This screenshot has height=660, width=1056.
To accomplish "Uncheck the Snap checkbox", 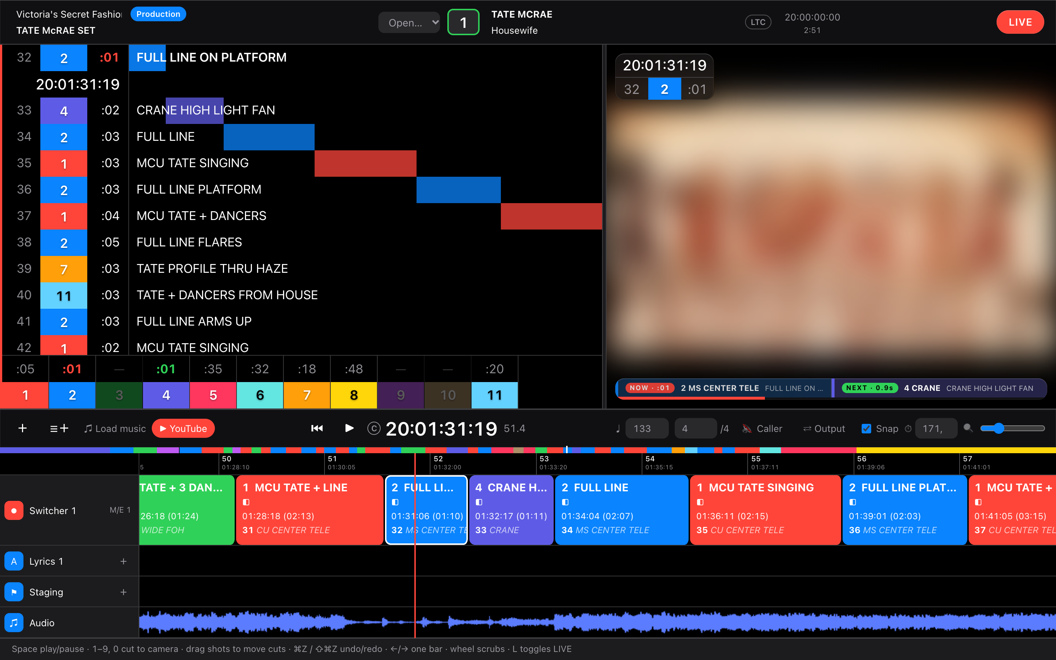I will click(x=866, y=429).
